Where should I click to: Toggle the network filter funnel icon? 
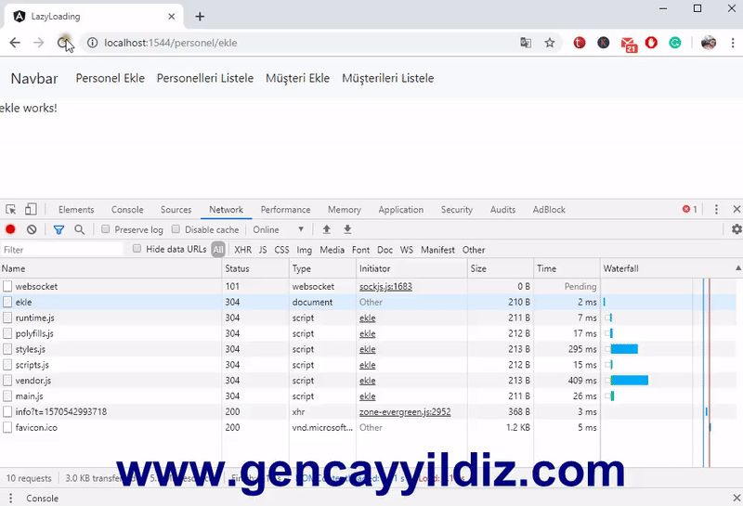[59, 229]
